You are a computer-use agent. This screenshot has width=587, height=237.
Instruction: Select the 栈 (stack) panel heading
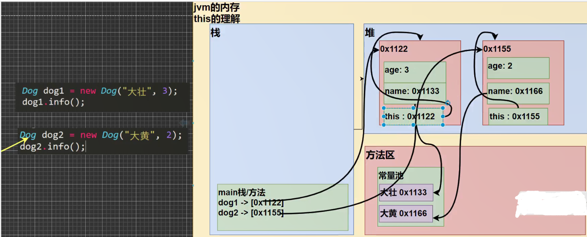215,33
